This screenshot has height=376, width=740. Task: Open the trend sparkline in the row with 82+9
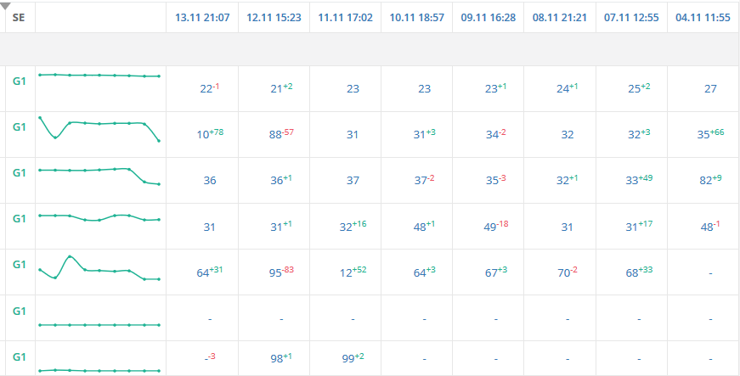[99, 176]
